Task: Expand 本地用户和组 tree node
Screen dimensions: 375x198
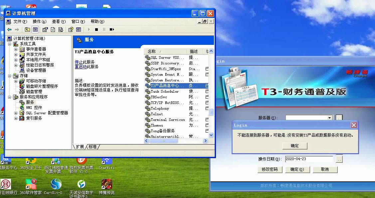Action: [x=16, y=60]
